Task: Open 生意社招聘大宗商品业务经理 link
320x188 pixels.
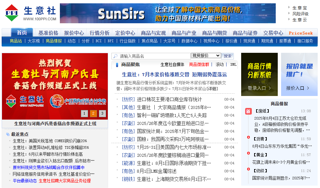Action: (65, 181)
